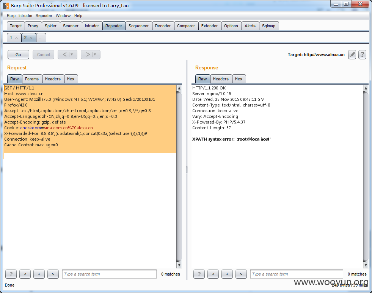372x293 pixels.
Task: Switch request view to Headers tab
Action: pos(53,79)
